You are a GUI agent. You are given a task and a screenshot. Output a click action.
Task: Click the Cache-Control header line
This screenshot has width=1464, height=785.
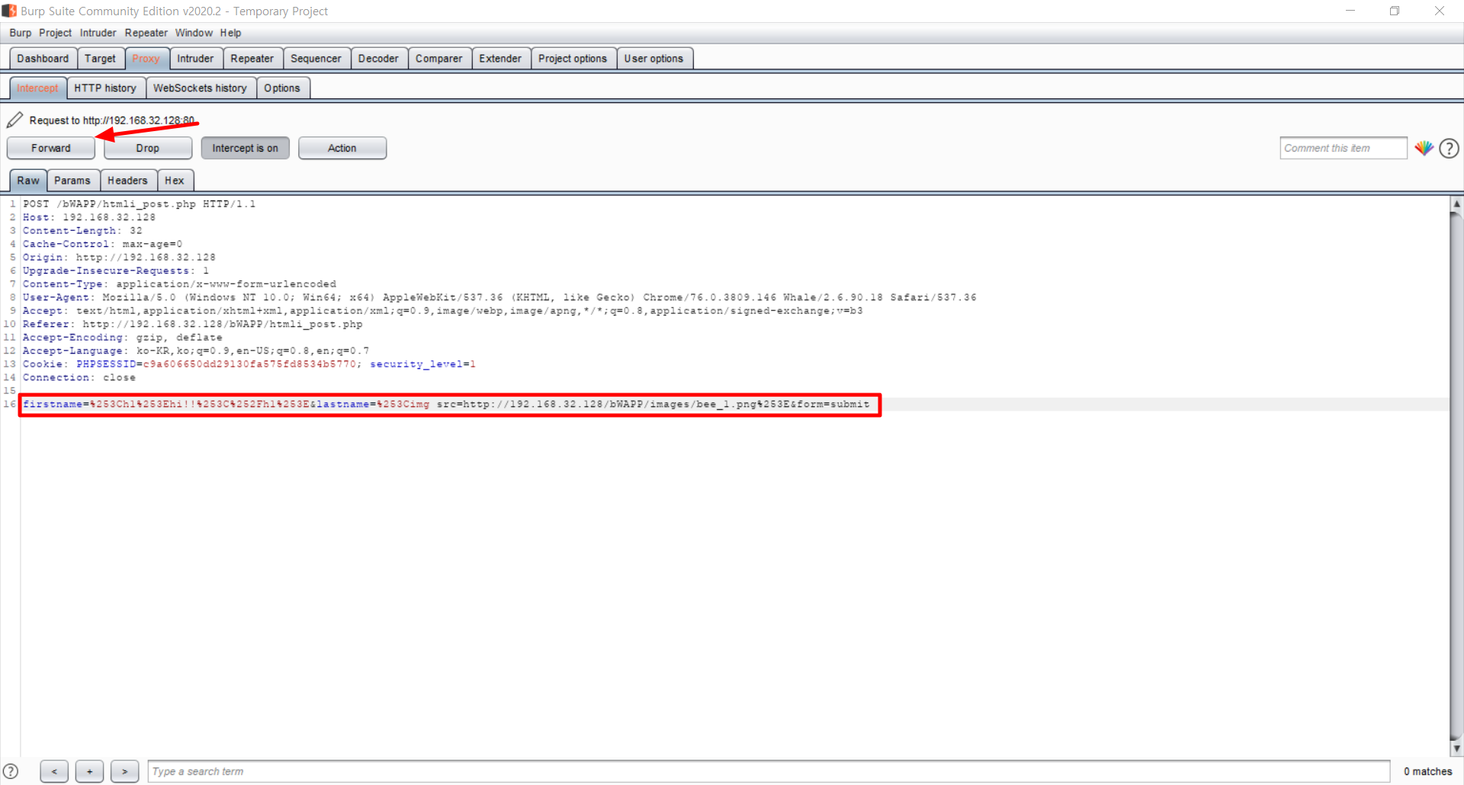(103, 244)
